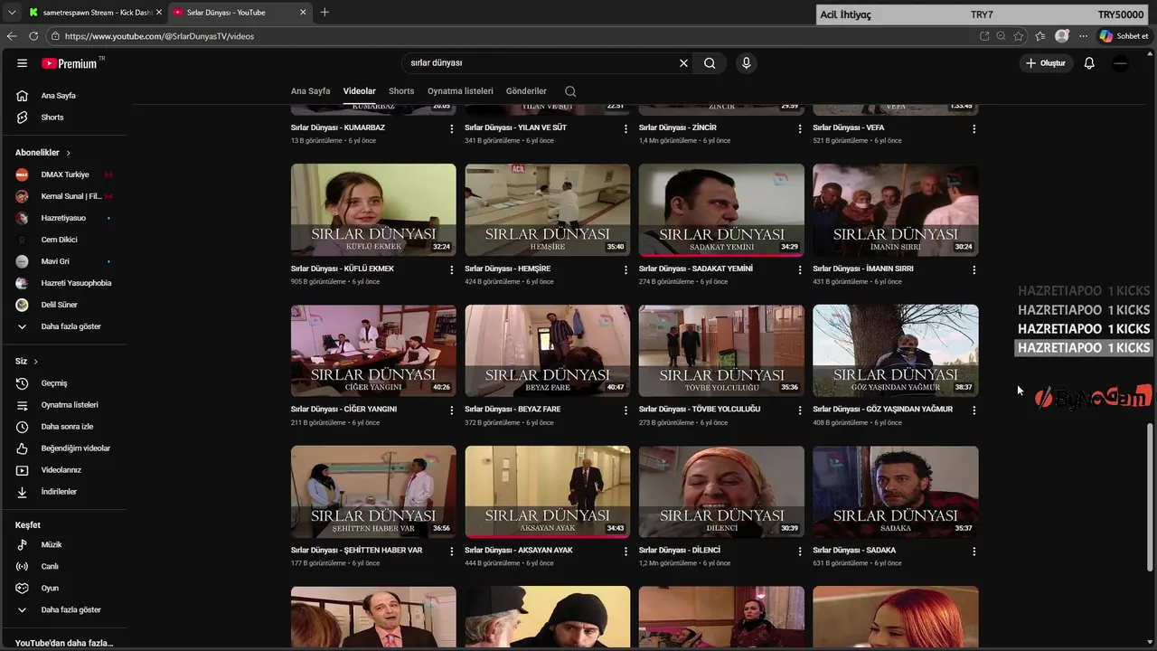Reload page with browser refresh button
1157x651 pixels.
(x=33, y=36)
